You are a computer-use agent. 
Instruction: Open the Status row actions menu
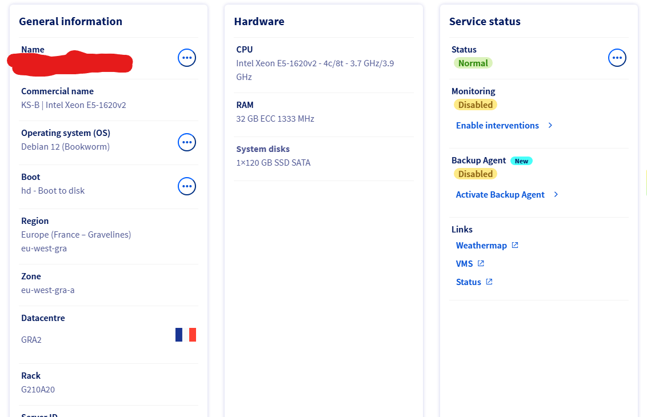coord(617,58)
